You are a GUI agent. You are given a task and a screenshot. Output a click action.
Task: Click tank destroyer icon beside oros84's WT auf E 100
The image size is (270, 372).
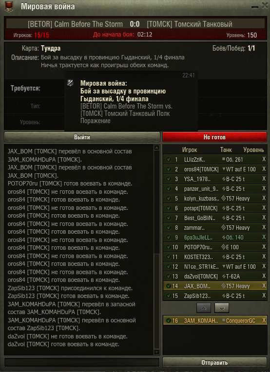[x=224, y=169]
